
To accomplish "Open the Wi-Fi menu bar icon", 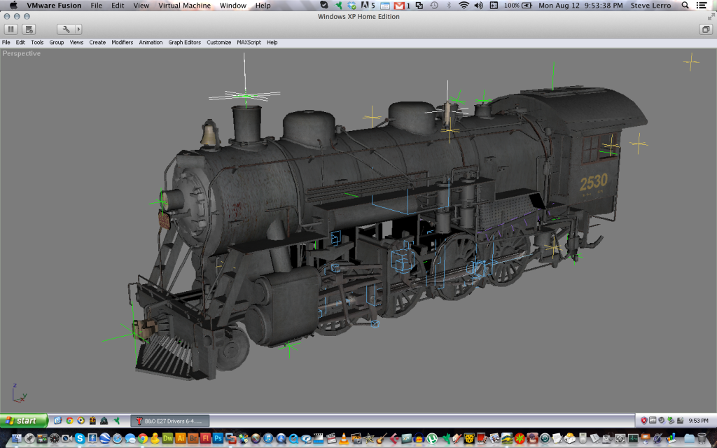I will pos(464,6).
